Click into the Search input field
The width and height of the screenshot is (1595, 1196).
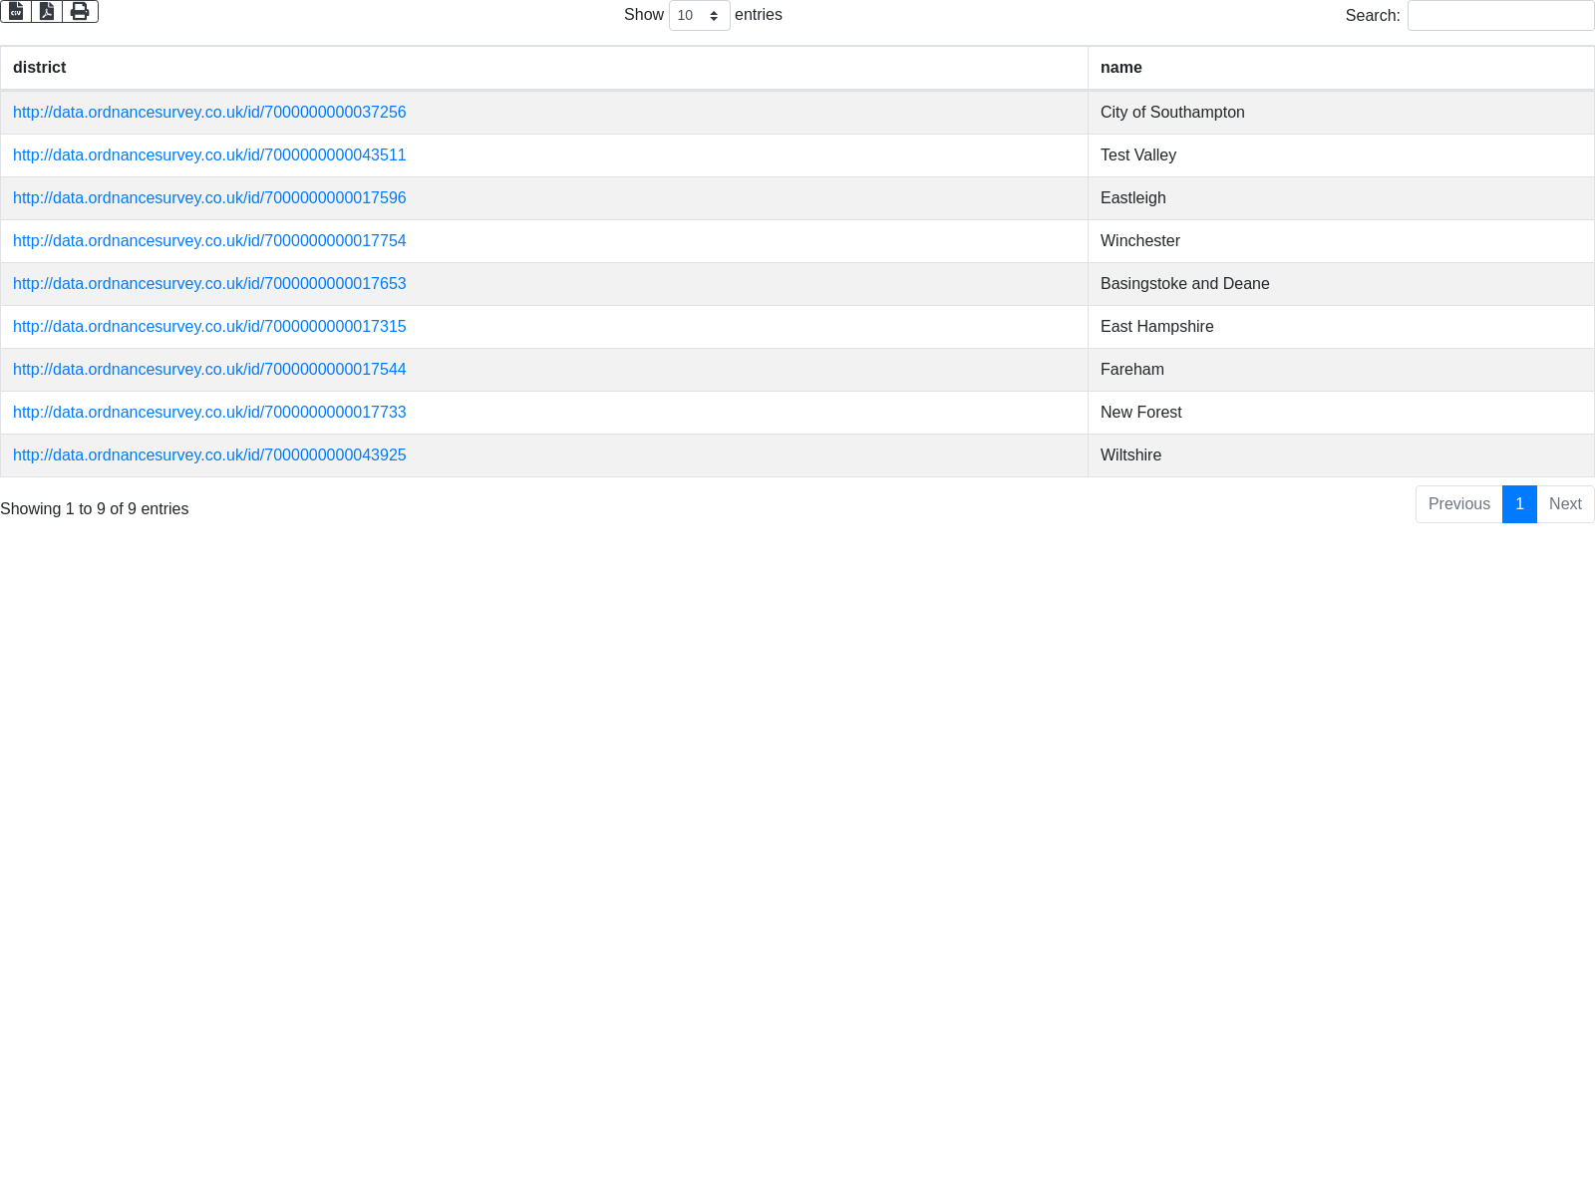[1500, 16]
